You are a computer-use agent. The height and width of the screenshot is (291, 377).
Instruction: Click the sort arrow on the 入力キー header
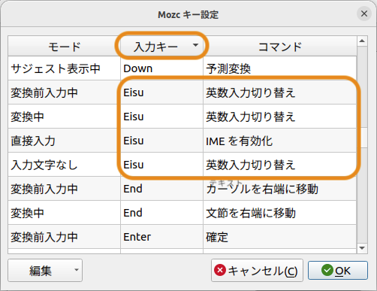[x=195, y=45]
